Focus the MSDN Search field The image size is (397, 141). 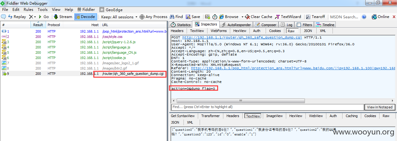point(344,17)
